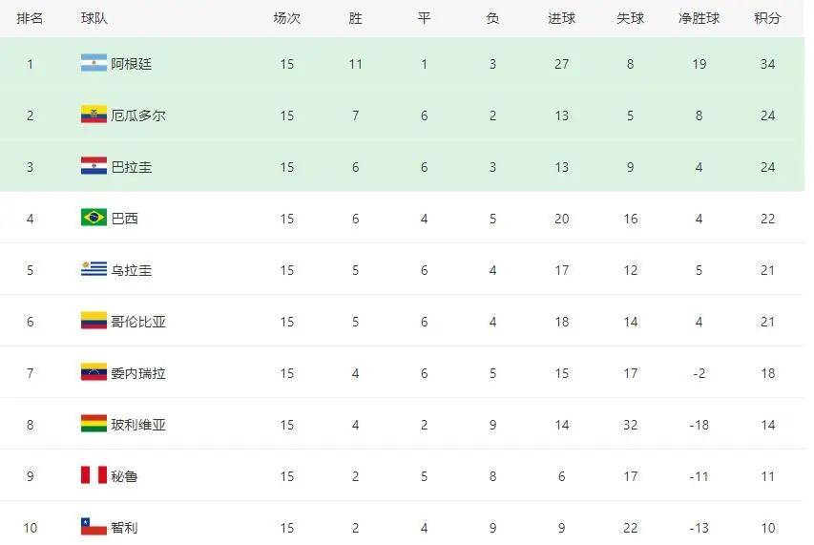Image resolution: width=814 pixels, height=545 pixels.
Task: Click Bolivia's goal difference -18
Action: [x=699, y=425]
